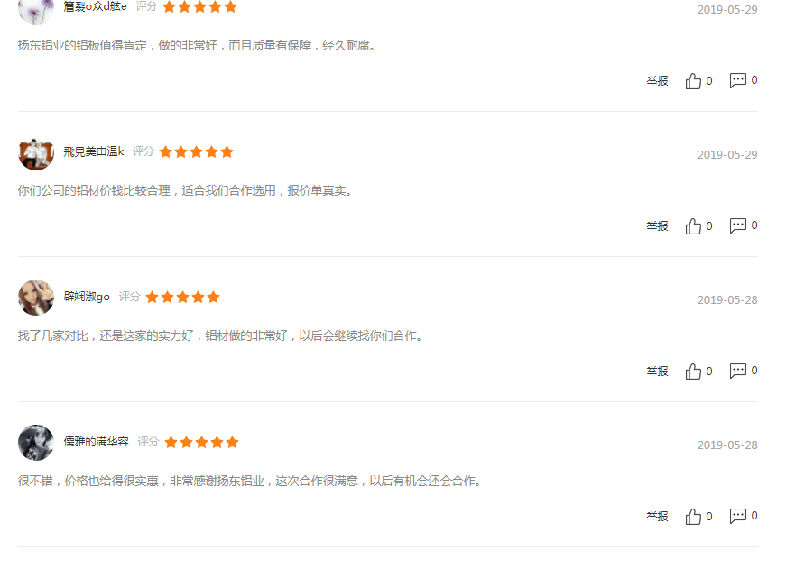This screenshot has width=786, height=569.
Task: Open comment icon on 儒雅的满华容's review
Action: [738, 516]
